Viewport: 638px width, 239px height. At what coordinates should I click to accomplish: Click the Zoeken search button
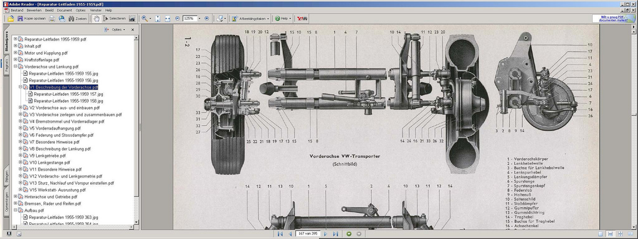(77, 19)
